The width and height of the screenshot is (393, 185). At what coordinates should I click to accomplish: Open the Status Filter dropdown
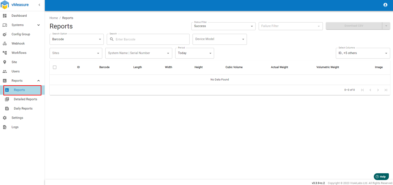223,26
